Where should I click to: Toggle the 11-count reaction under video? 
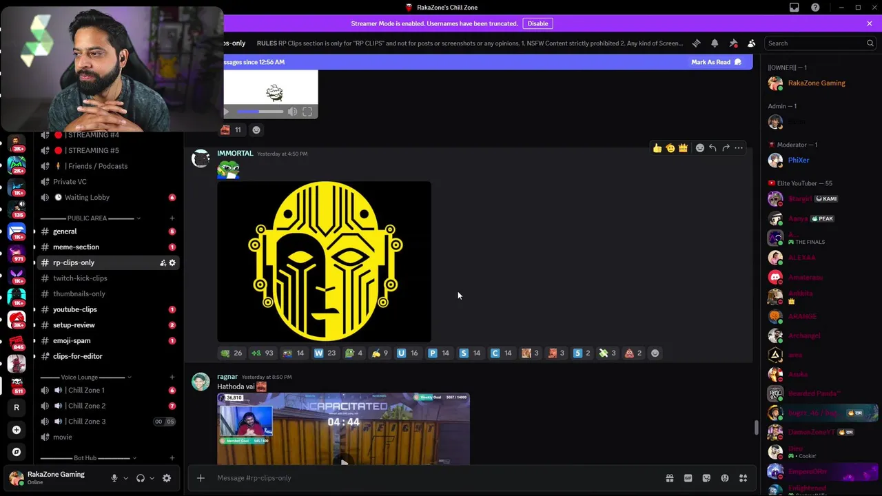pyautogui.click(x=231, y=130)
